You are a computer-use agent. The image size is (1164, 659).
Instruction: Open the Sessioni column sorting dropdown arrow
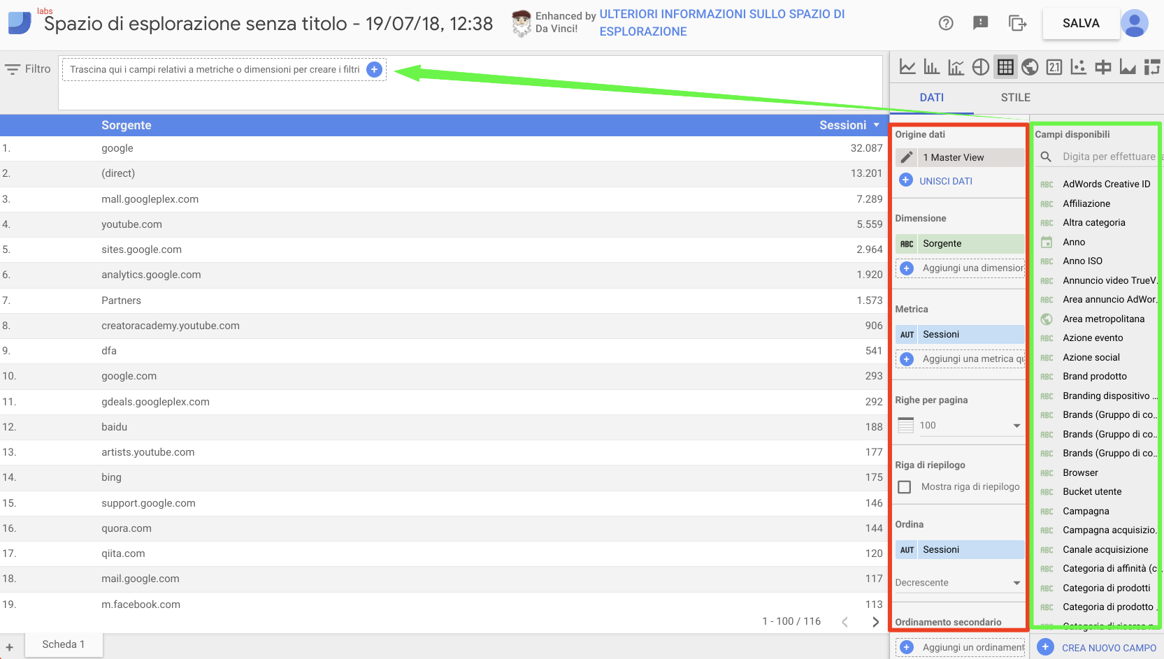tap(877, 125)
